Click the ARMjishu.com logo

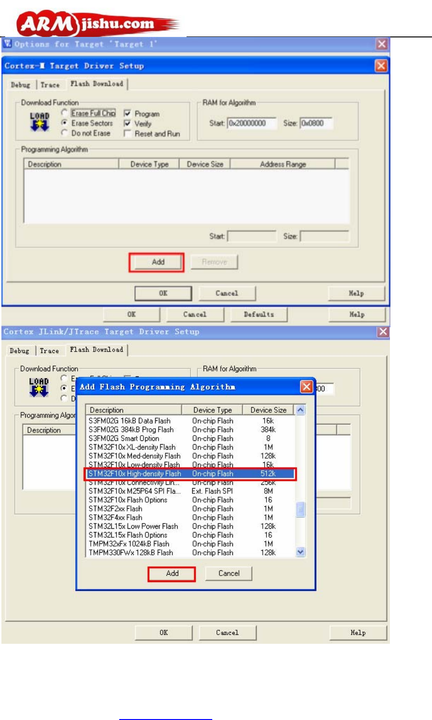[98, 24]
